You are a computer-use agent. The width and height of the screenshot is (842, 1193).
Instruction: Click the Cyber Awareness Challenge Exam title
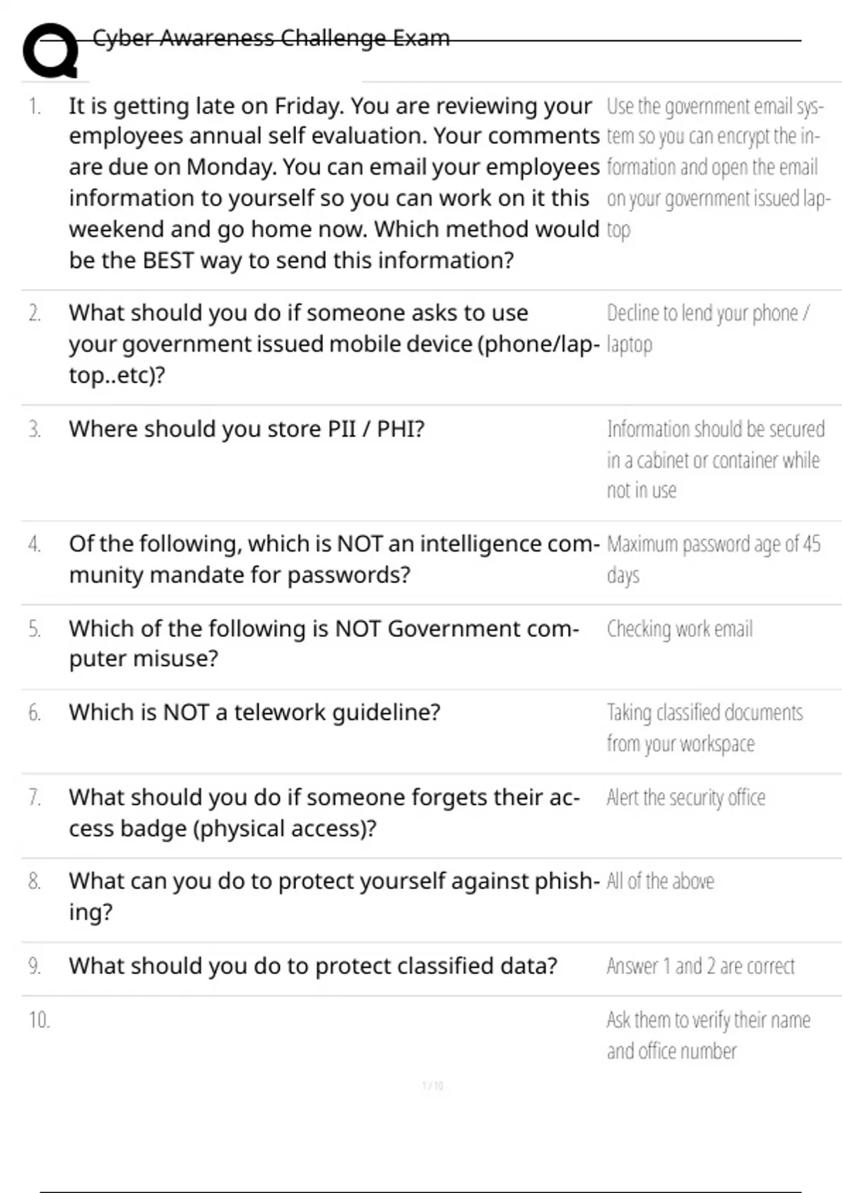click(271, 38)
